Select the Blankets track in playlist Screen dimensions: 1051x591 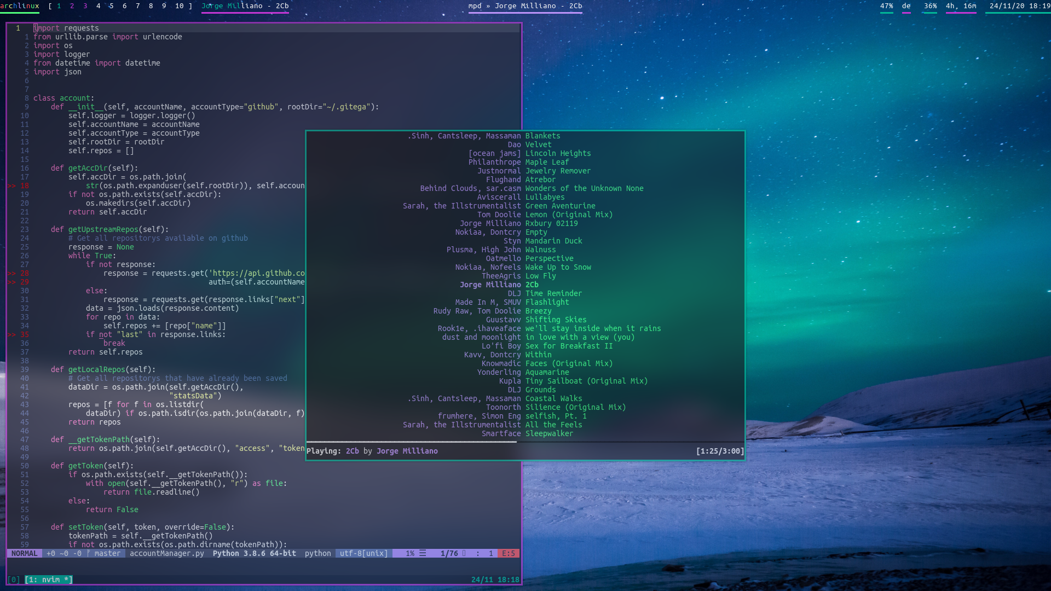(542, 136)
